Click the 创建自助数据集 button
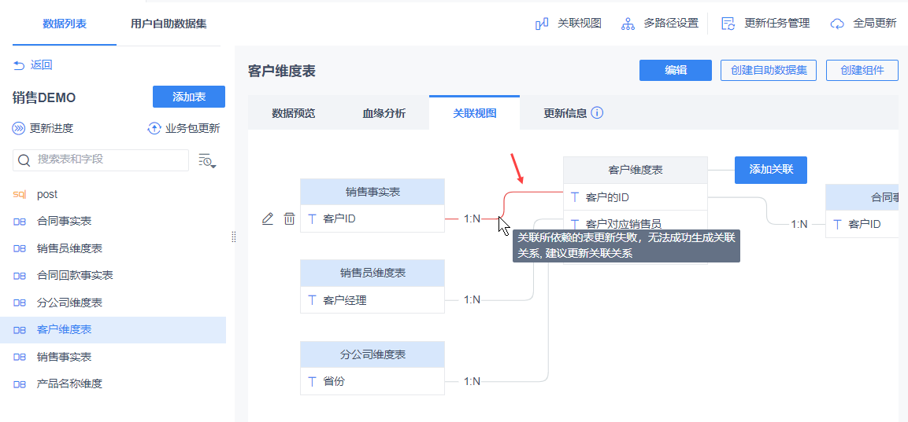 [769, 70]
